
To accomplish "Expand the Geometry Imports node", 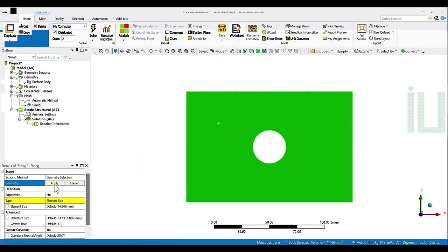I will click(12, 72).
